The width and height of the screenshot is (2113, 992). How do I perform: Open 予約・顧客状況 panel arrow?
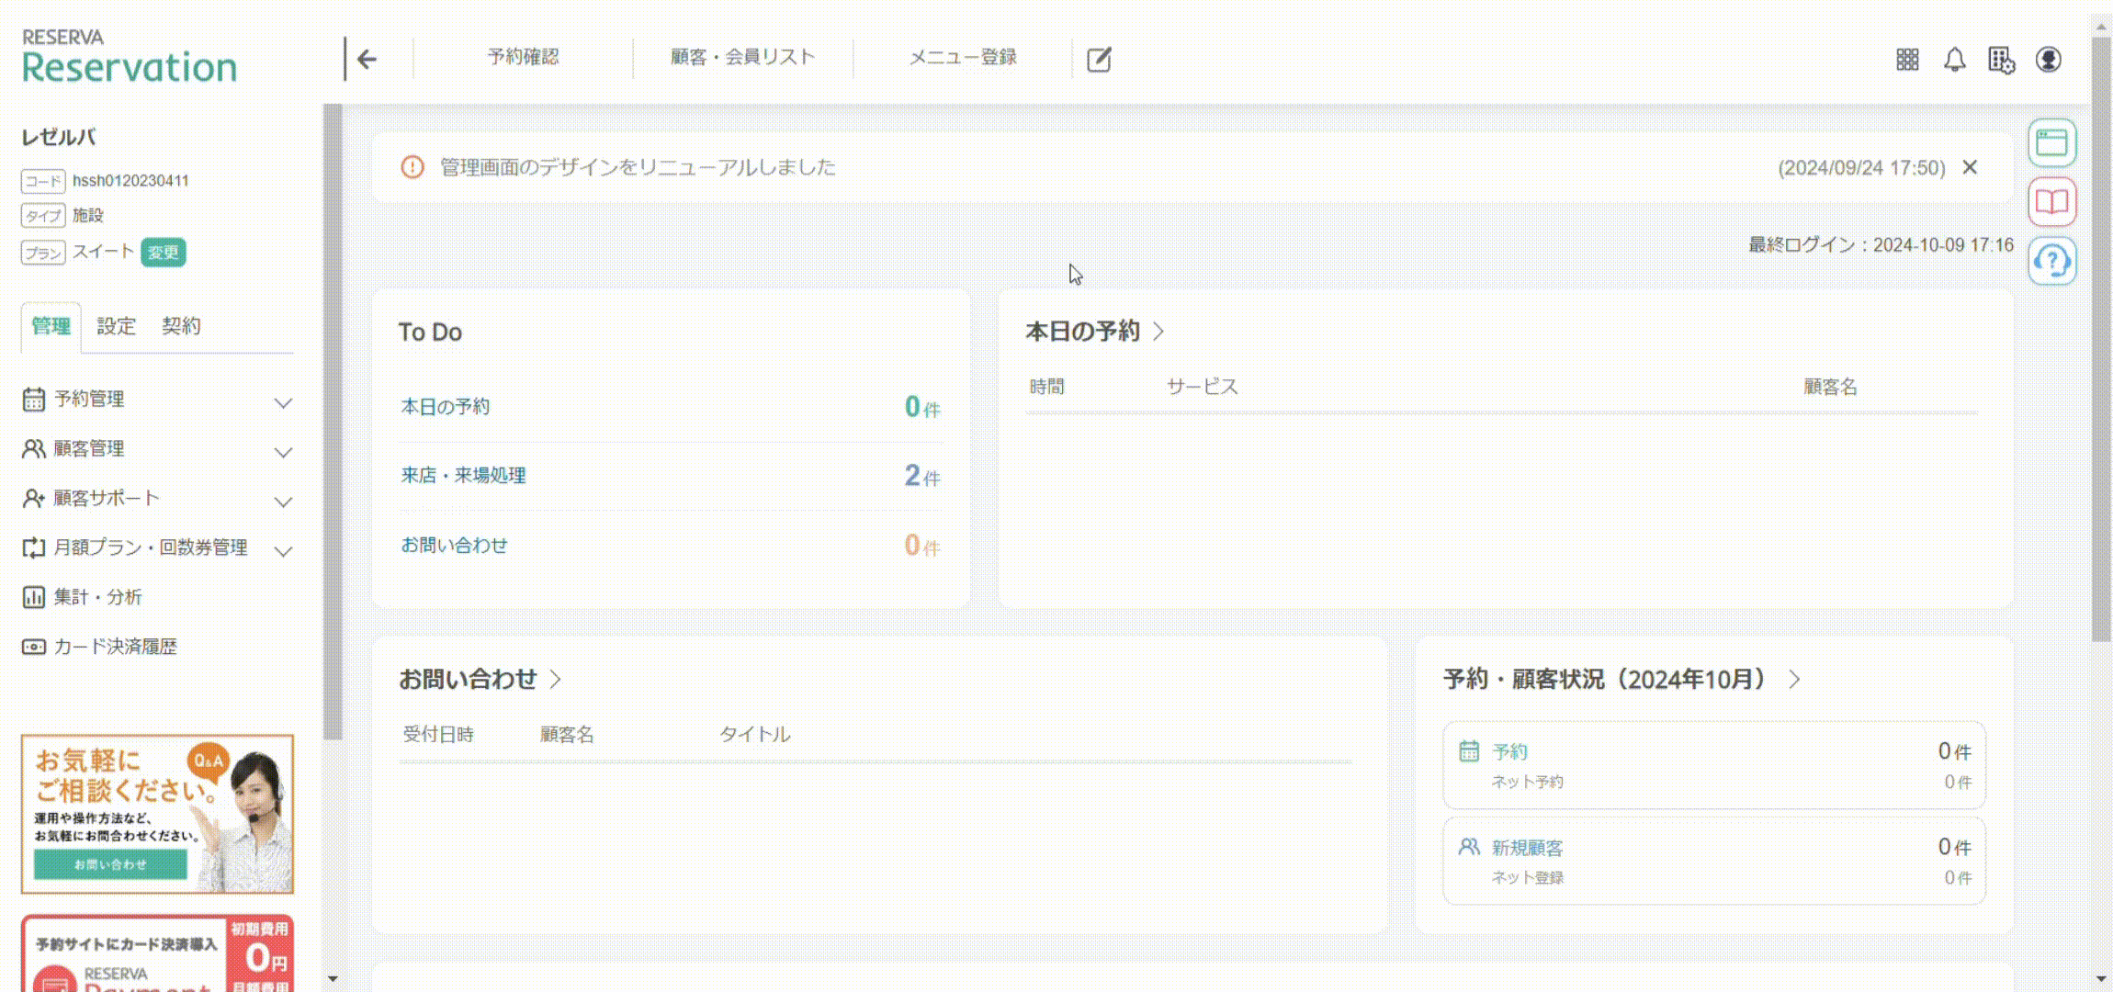point(1794,679)
